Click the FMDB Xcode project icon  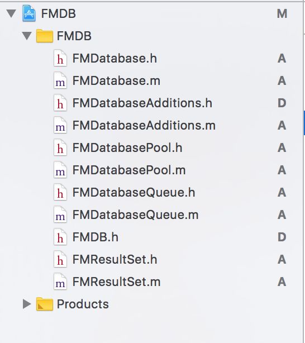tap(29, 13)
